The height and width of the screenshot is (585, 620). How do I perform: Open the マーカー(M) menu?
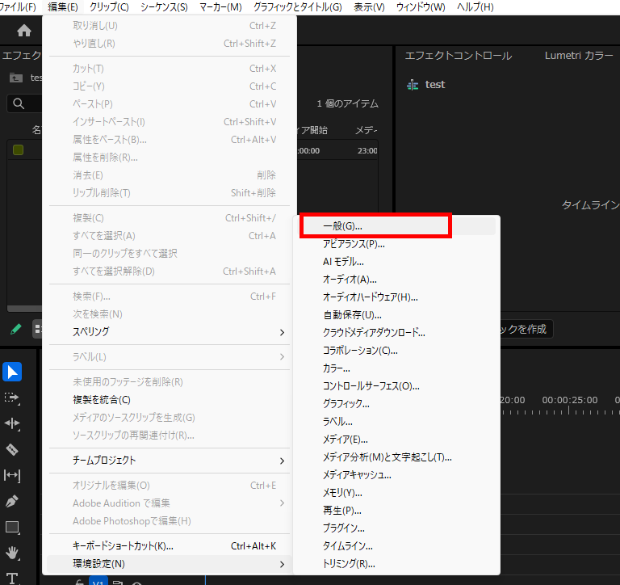click(220, 7)
